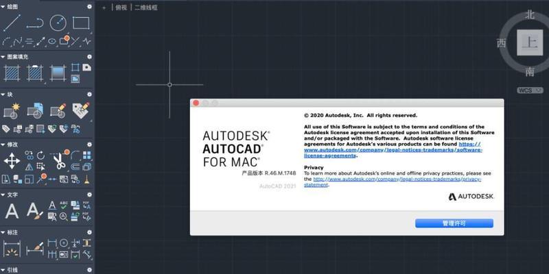Click the Find Text magnifier icon
This screenshot has width=549, height=274.
pyautogui.click(x=64, y=216)
